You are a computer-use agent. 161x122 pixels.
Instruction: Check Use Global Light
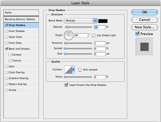point(94,35)
